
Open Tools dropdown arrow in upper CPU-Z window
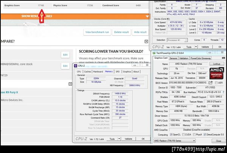pyautogui.click(x=196, y=47)
